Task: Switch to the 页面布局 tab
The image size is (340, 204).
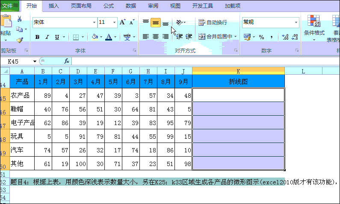Action: 81,6
